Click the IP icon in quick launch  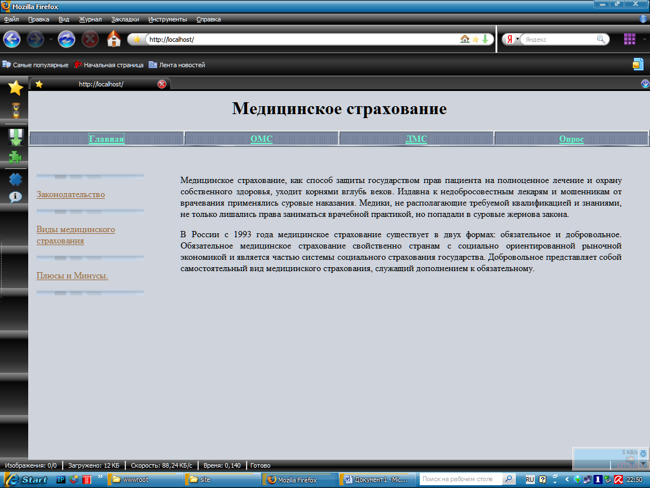click(60, 480)
